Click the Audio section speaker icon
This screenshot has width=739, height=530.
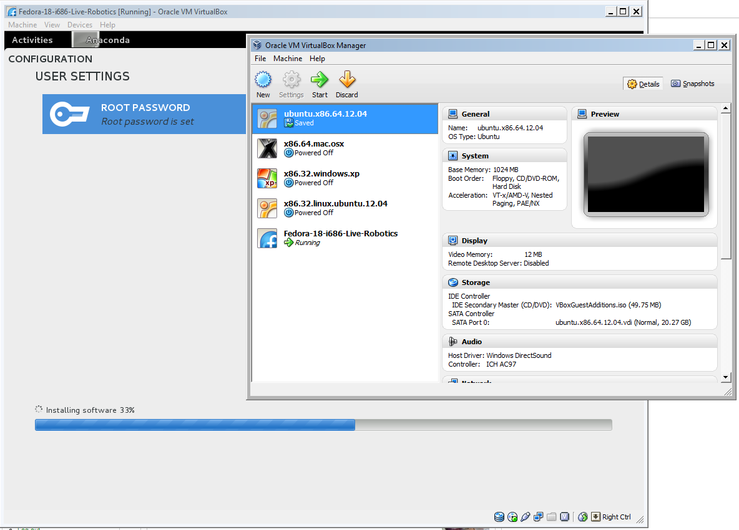[x=453, y=342]
